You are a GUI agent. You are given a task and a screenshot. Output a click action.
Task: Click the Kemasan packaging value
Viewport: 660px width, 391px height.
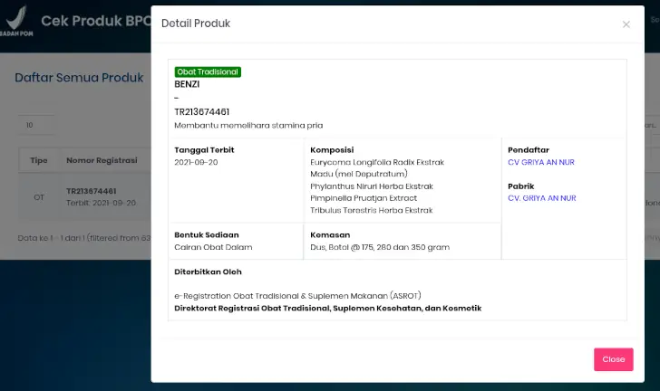click(x=380, y=247)
